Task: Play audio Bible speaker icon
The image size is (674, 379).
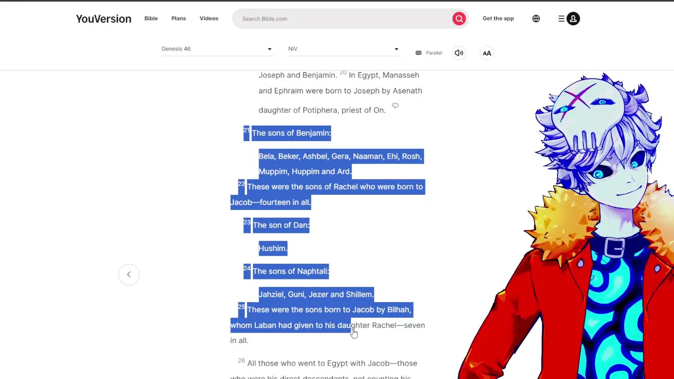Action: click(x=459, y=53)
